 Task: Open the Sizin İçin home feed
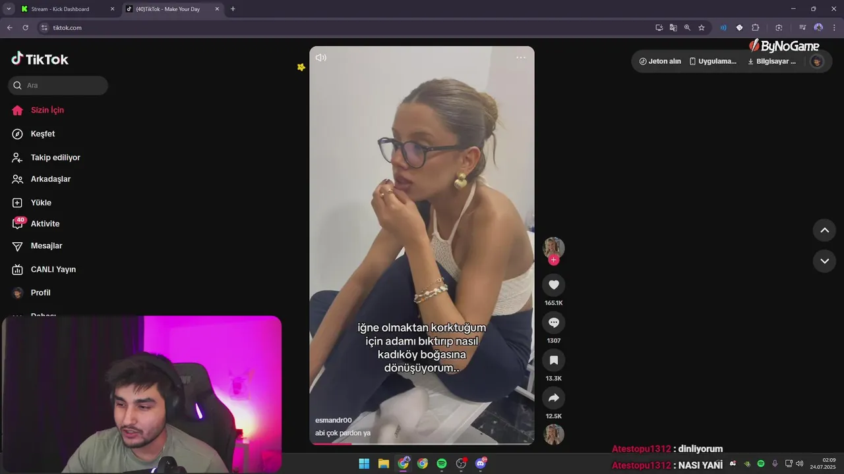coord(38,110)
